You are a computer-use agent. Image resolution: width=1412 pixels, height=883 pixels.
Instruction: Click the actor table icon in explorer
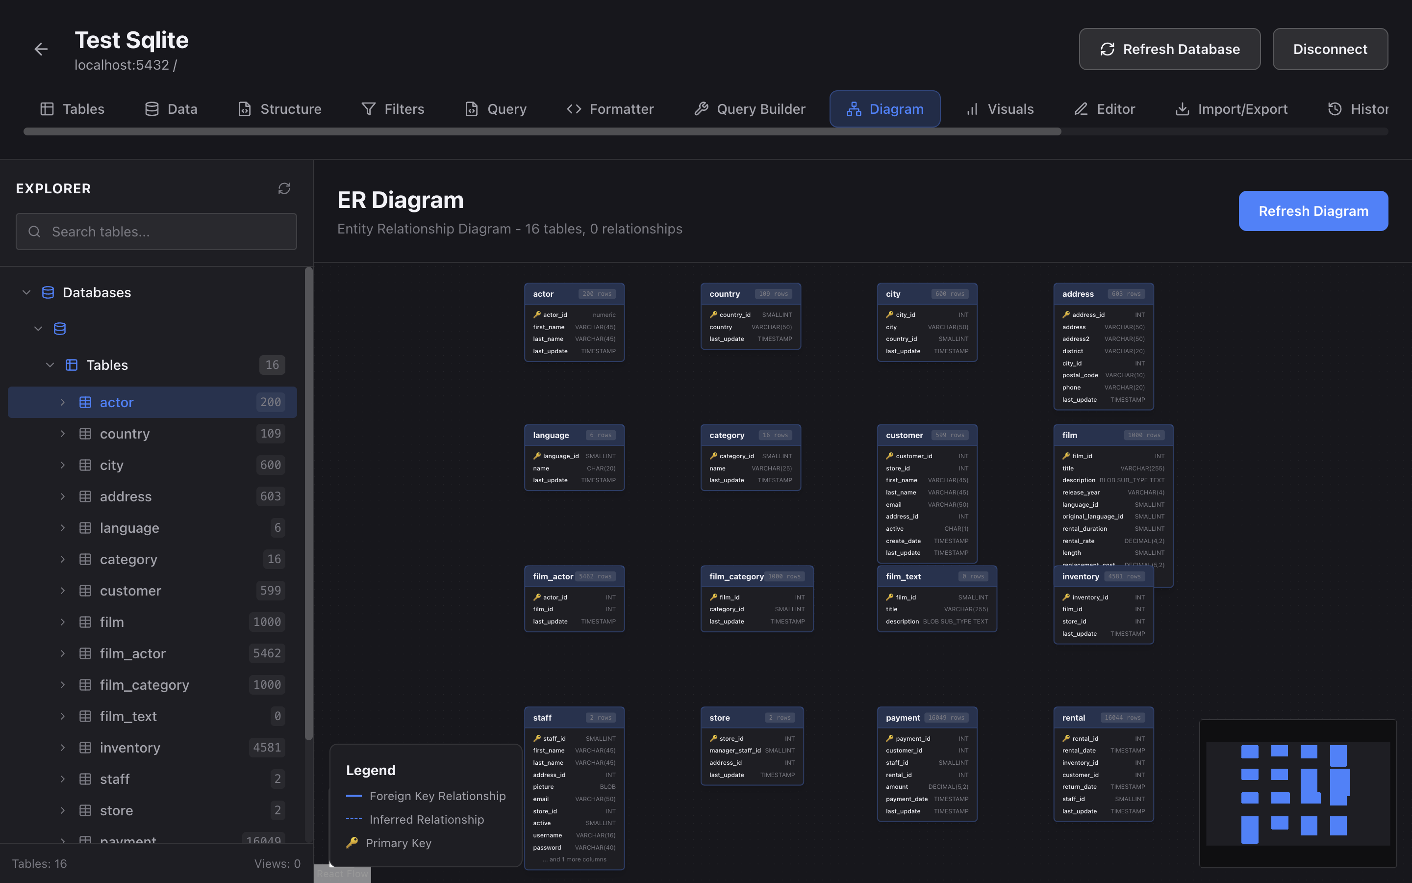[85, 402]
